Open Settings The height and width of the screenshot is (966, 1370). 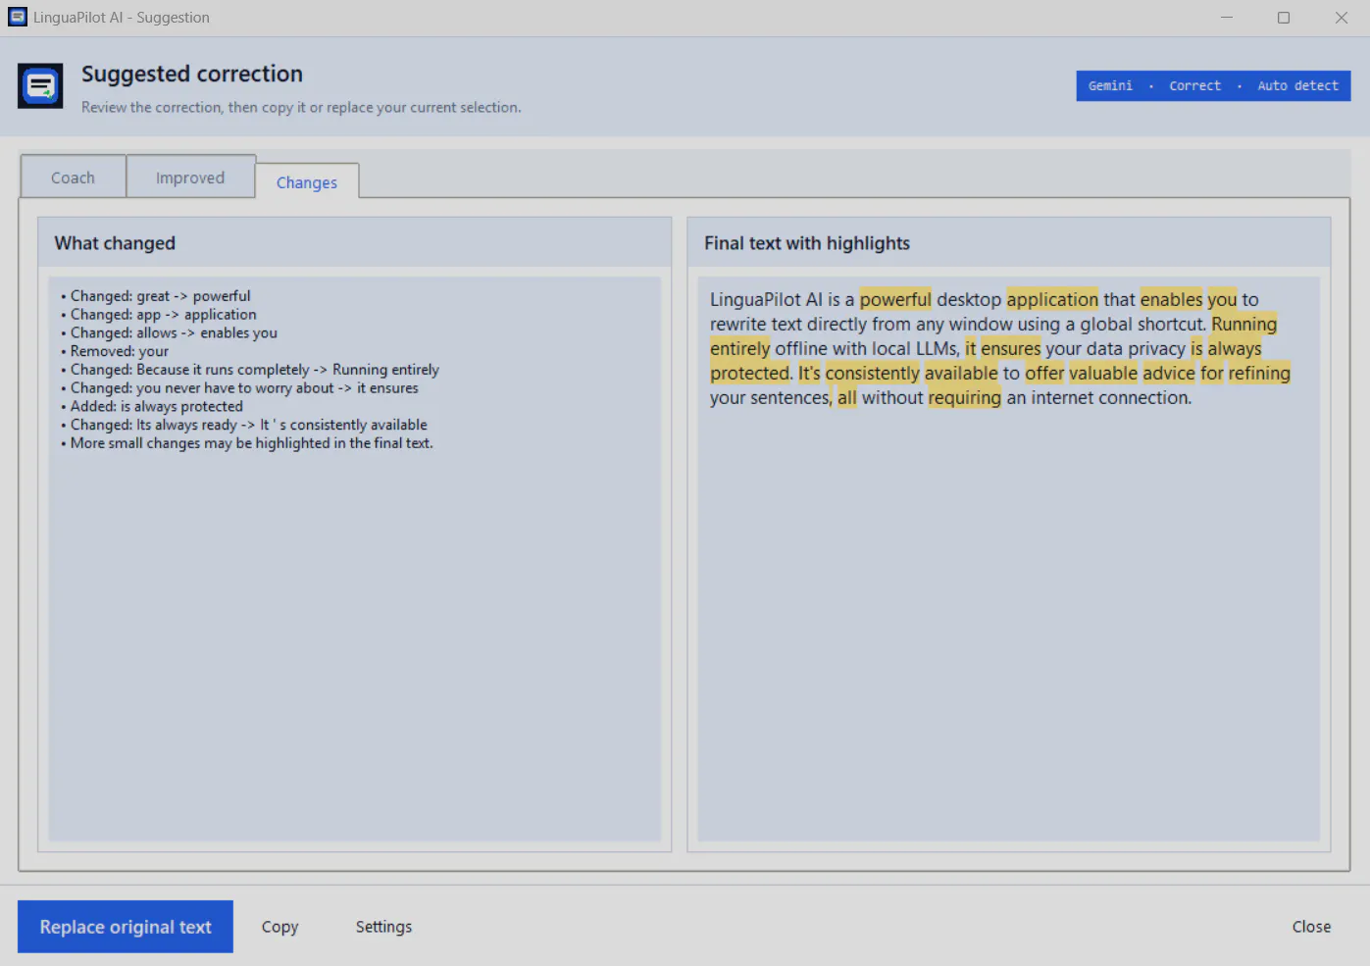tap(383, 927)
